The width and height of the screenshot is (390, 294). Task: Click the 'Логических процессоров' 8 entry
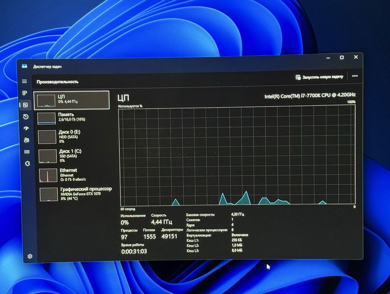[210, 230]
